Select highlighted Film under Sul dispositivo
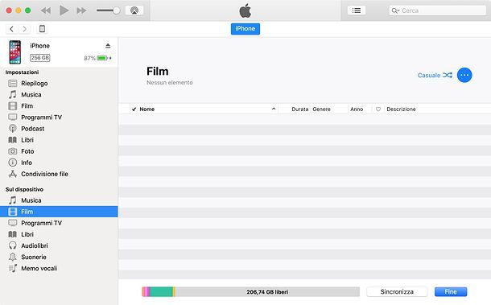Image resolution: width=491 pixels, height=305 pixels. 59,212
